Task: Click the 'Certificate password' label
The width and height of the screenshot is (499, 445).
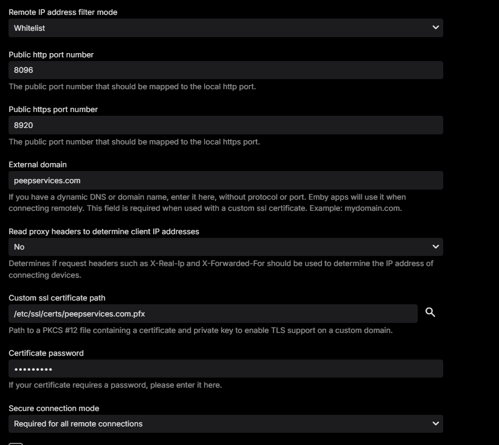Action: point(46,353)
